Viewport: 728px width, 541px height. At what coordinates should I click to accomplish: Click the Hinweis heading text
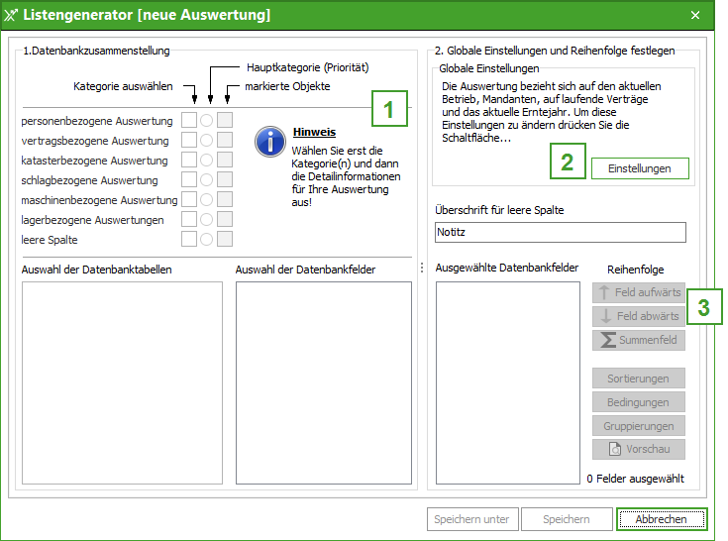click(x=314, y=132)
